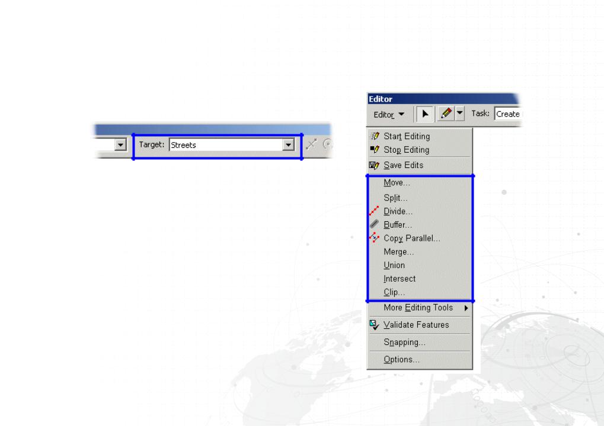Click the Stop Editing icon
The width and height of the screenshot is (604, 426).
[x=375, y=149]
